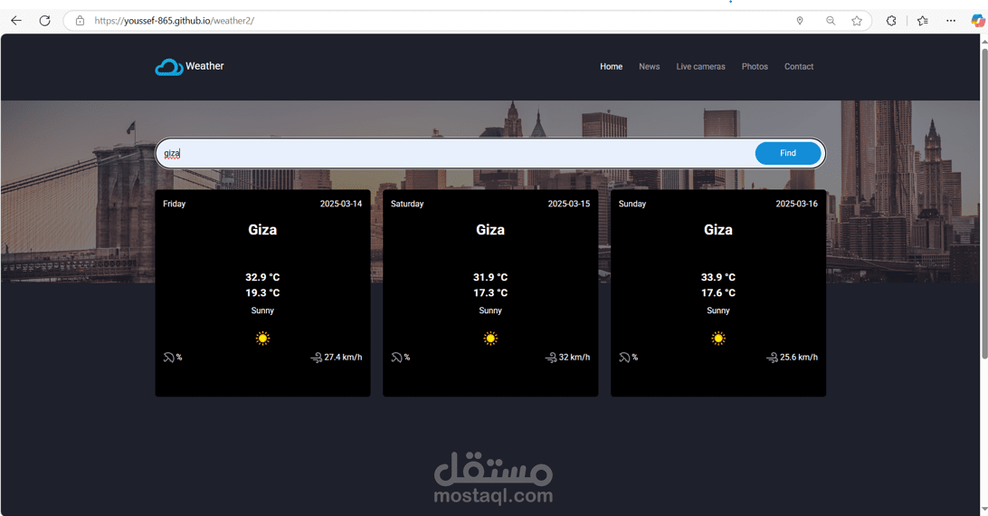Click the page vertical scrollbar thumb

click(984, 203)
